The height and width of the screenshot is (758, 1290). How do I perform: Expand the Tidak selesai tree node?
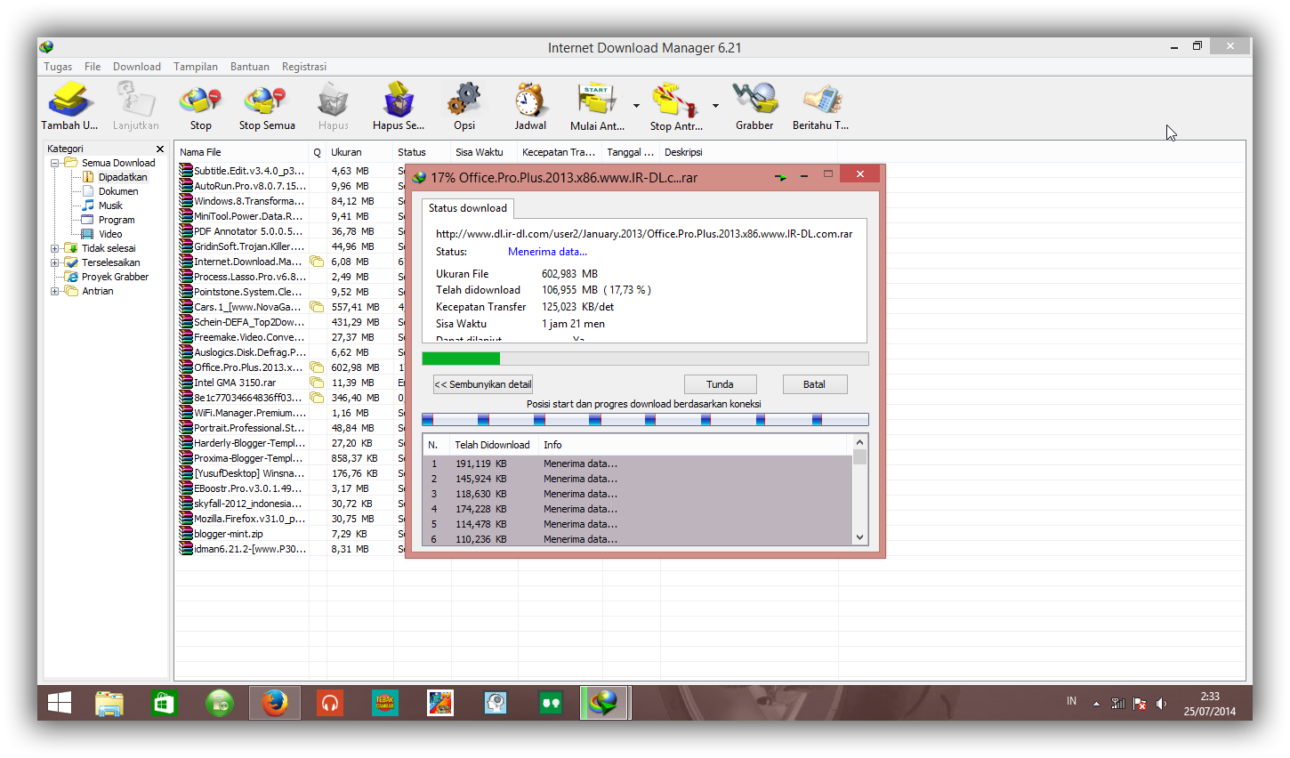click(x=55, y=248)
